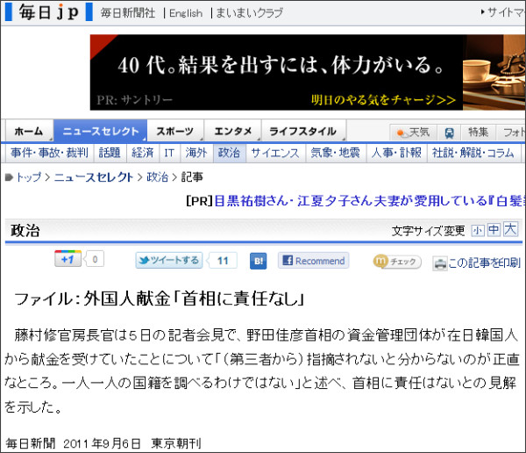Open the サイトマップ link at top right

[505, 12]
